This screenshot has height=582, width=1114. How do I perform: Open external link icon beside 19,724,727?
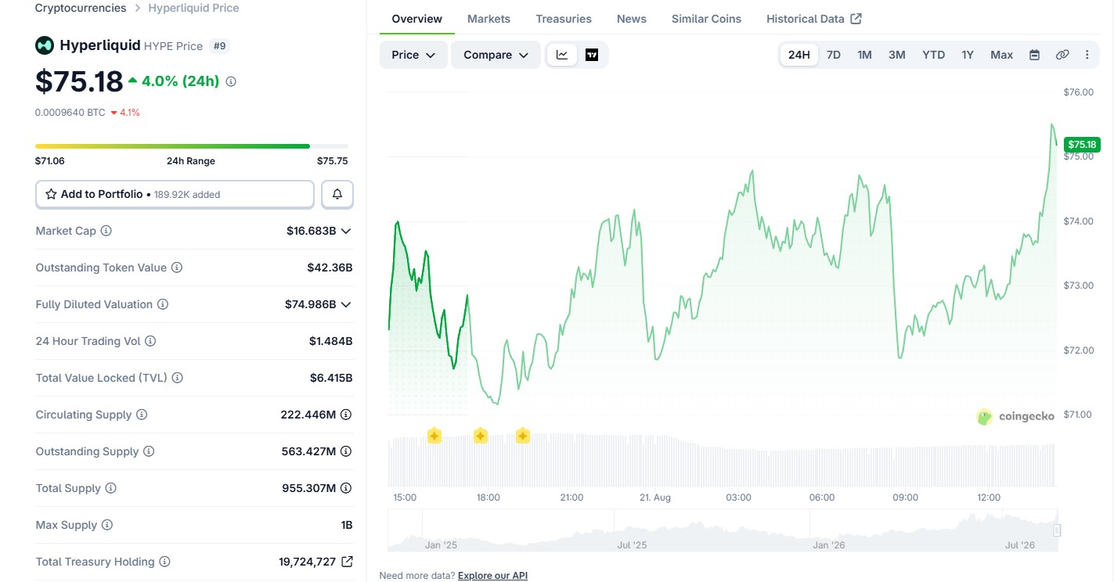coord(347,562)
